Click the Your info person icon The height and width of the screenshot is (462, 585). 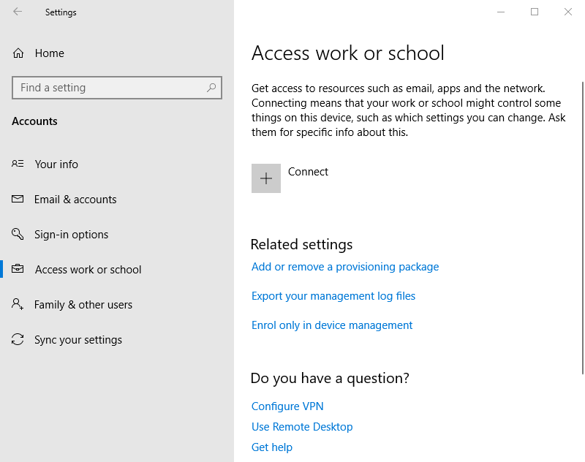[x=18, y=164]
